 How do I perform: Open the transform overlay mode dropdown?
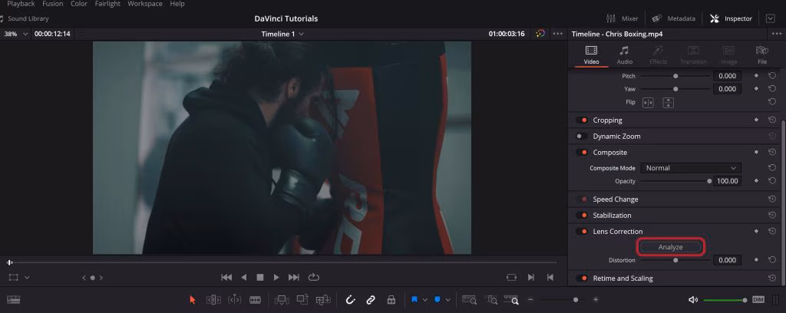coord(27,278)
